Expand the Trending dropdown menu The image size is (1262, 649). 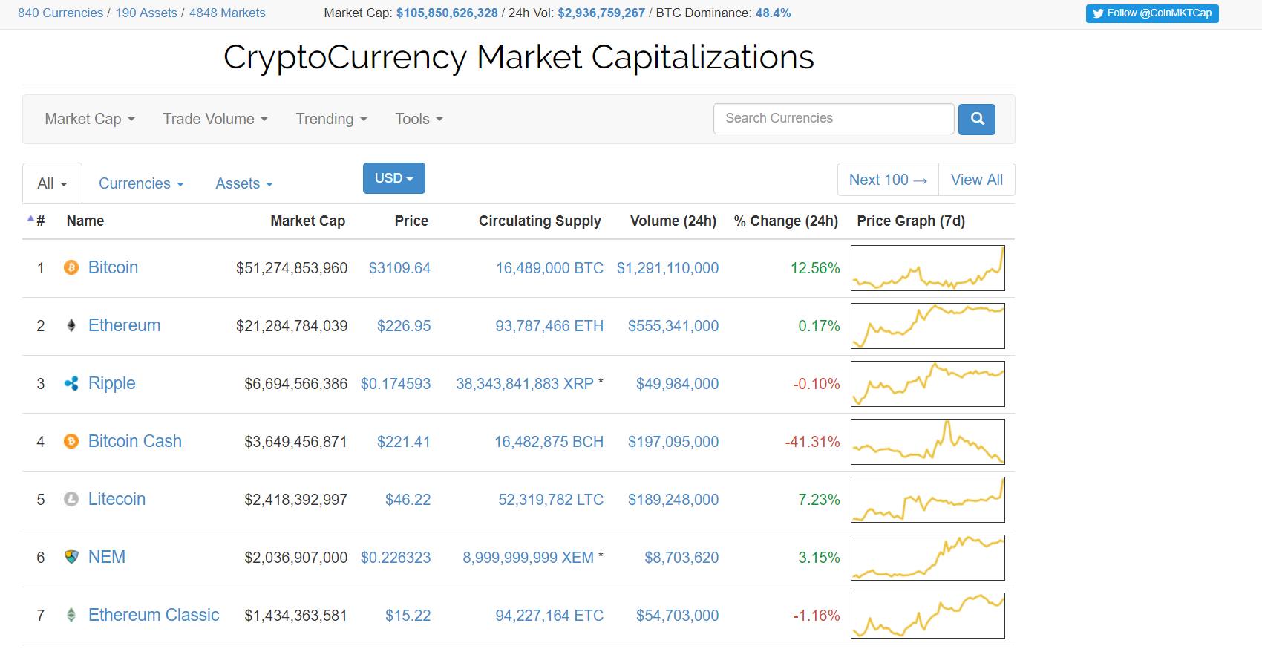332,119
